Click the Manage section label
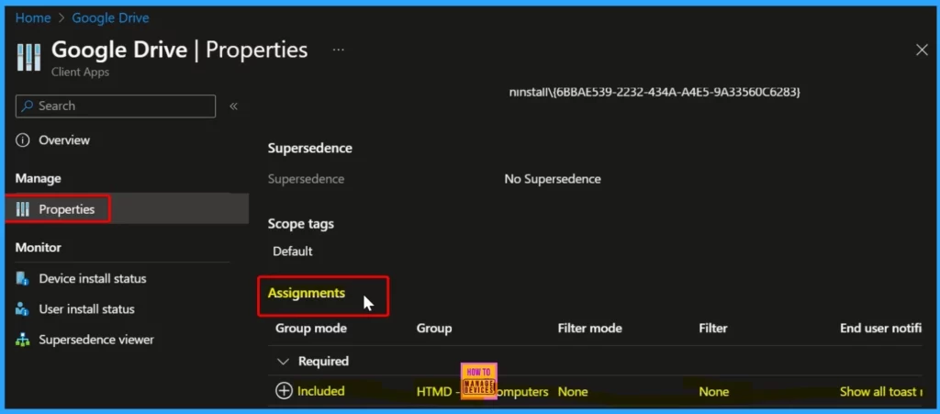Image resolution: width=940 pixels, height=414 pixels. tap(38, 178)
